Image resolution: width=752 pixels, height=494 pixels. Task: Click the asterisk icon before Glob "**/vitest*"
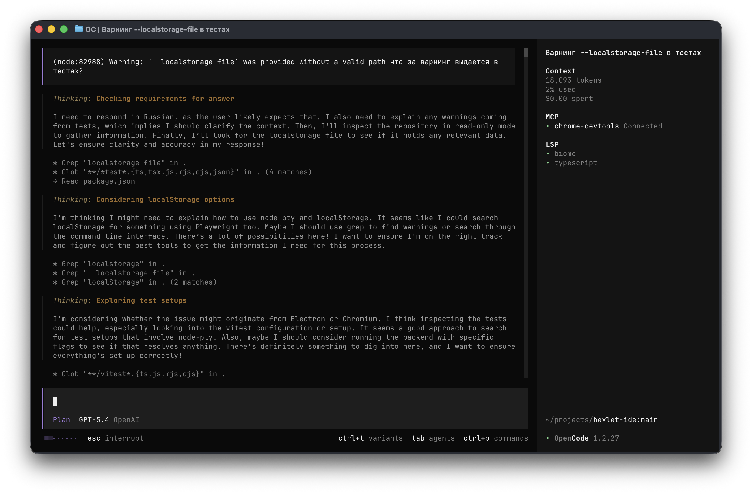click(56, 374)
